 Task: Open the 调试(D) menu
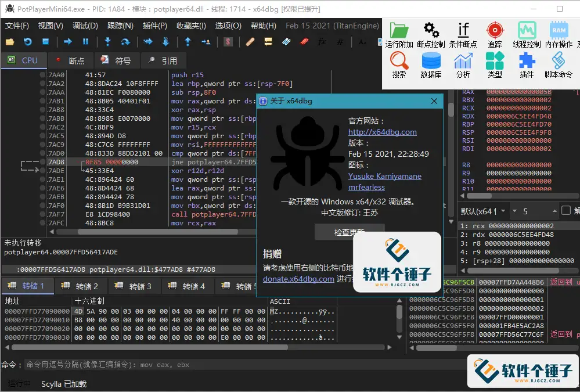tap(85, 26)
